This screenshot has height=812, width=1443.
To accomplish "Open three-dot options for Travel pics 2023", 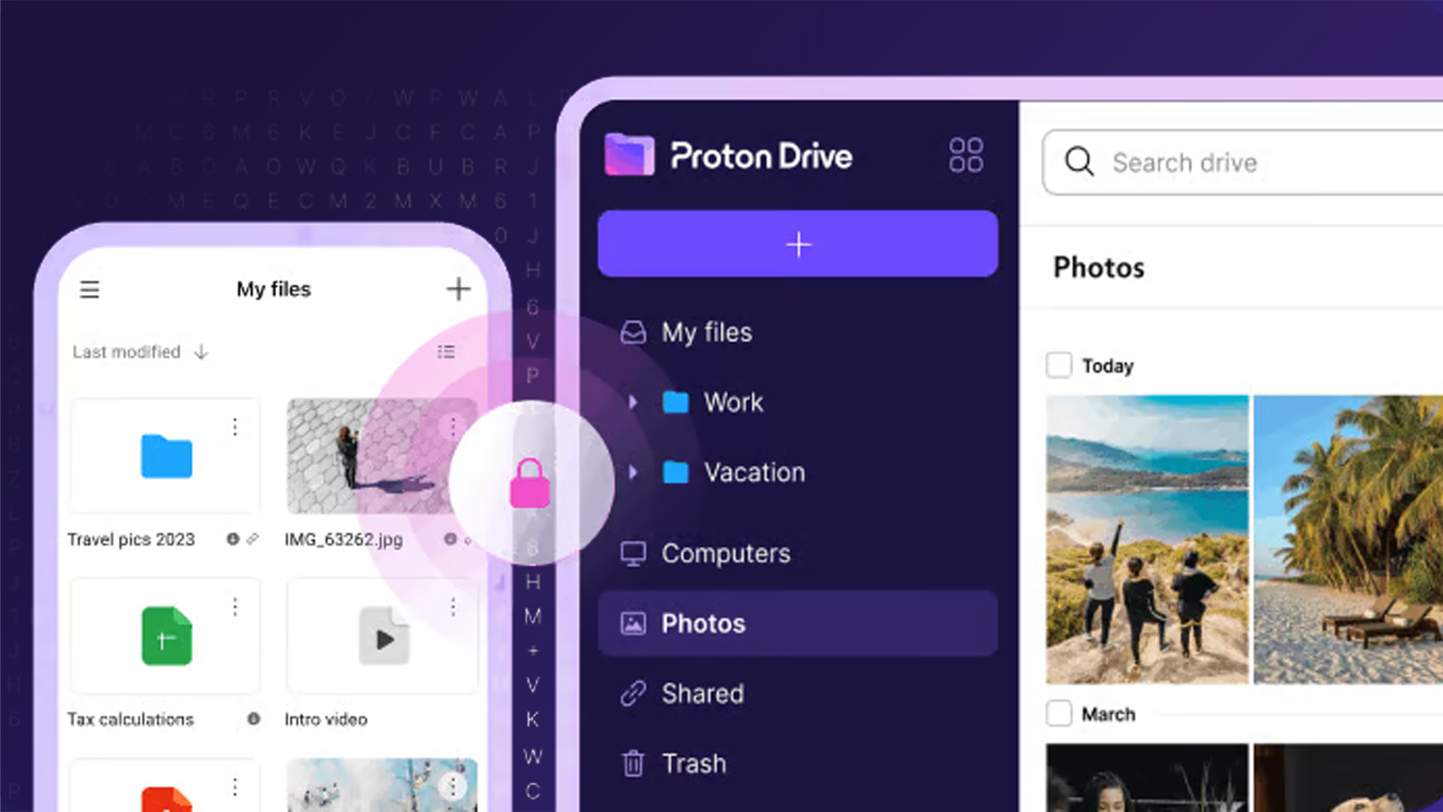I will click(234, 426).
